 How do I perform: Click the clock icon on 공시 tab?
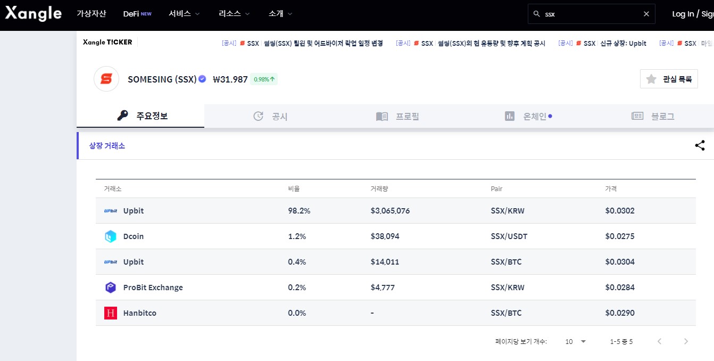click(x=259, y=116)
